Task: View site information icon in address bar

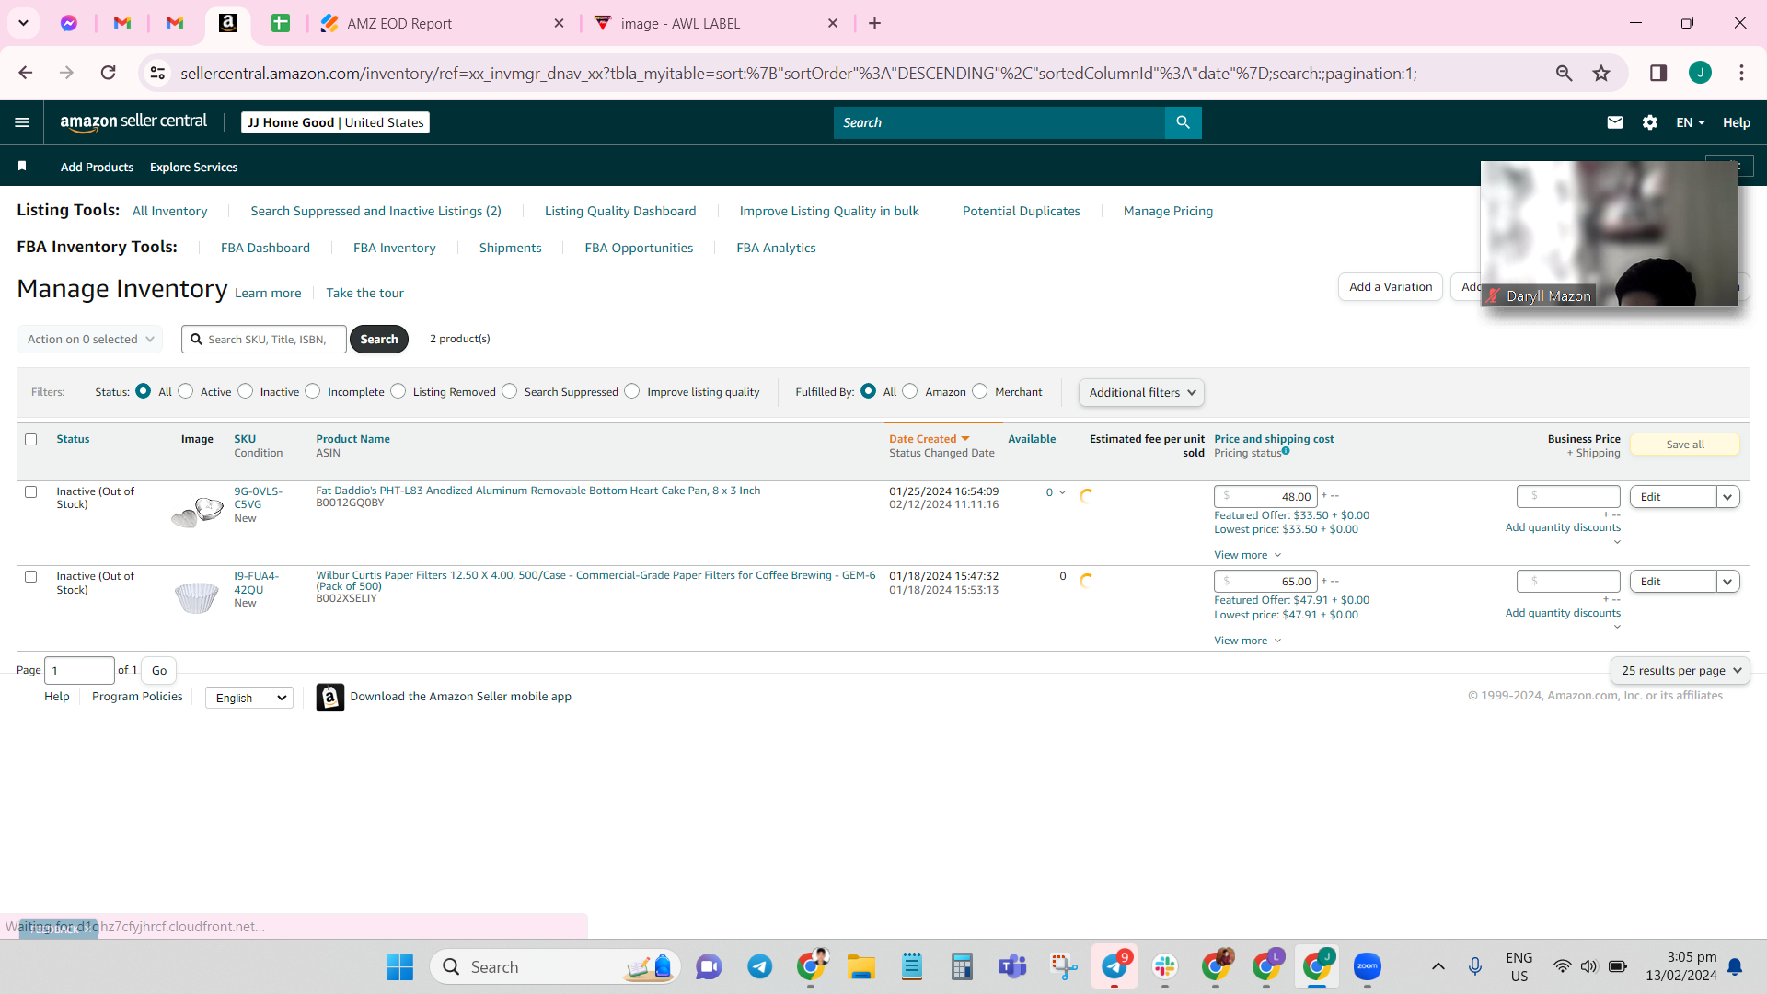Action: tap(158, 73)
